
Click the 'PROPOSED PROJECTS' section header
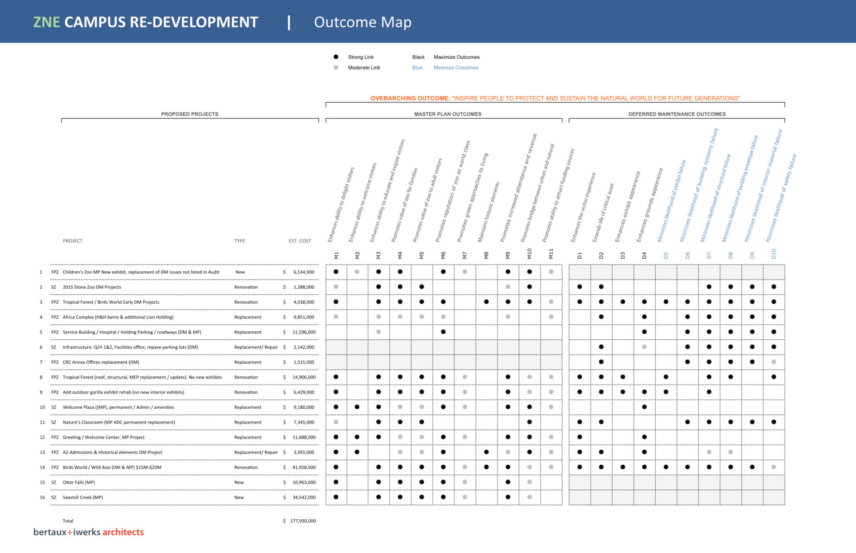[x=189, y=114]
